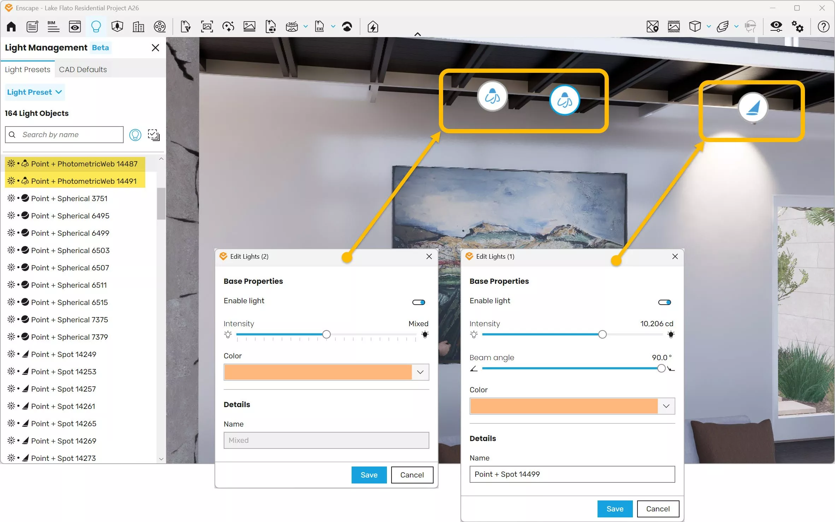Click the landscape picture render icon
The width and height of the screenshot is (835, 522).
point(249,27)
